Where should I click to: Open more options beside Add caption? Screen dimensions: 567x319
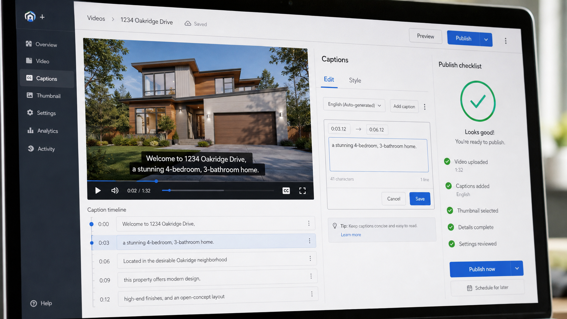click(425, 107)
